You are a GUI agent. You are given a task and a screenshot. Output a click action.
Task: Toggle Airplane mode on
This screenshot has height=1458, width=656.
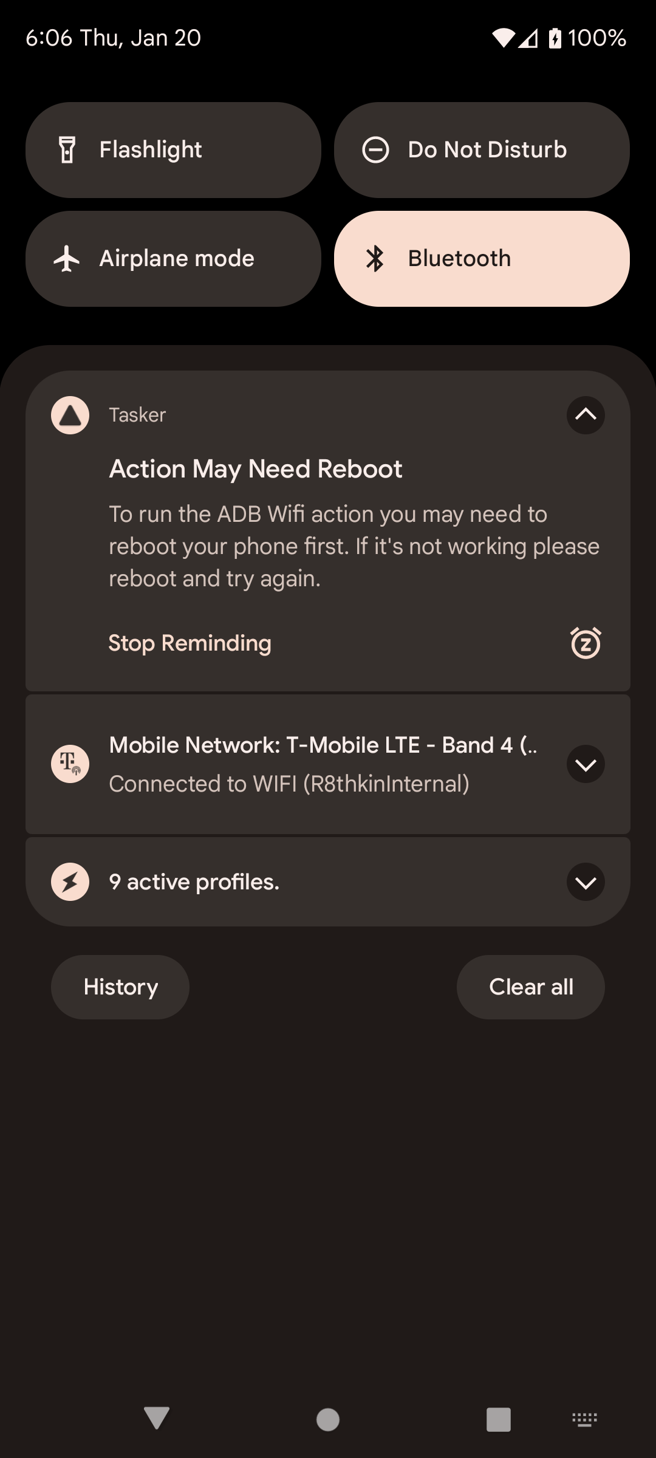pos(173,259)
